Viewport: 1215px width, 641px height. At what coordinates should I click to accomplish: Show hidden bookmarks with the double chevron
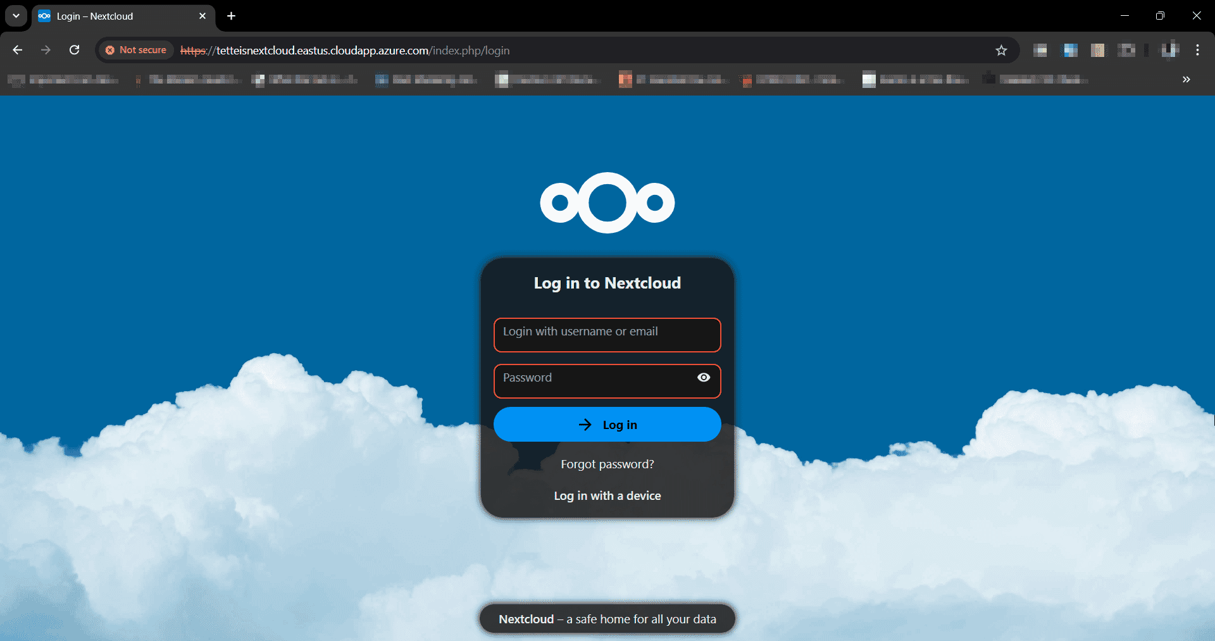pyautogui.click(x=1187, y=79)
